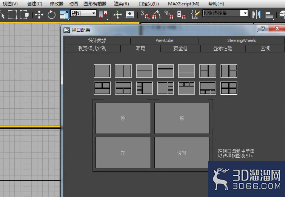Switch to the ViewCube tab

[164, 41]
